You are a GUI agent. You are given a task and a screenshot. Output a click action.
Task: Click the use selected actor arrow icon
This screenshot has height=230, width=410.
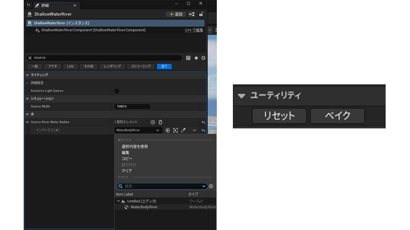click(x=168, y=130)
